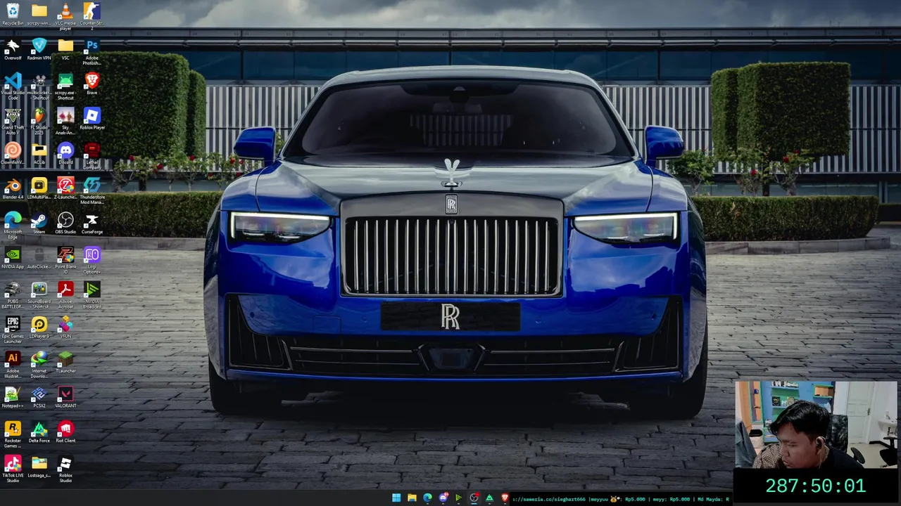The height and width of the screenshot is (506, 901).
Task: Select the NVIDIA App icon
Action: [x=13, y=258]
